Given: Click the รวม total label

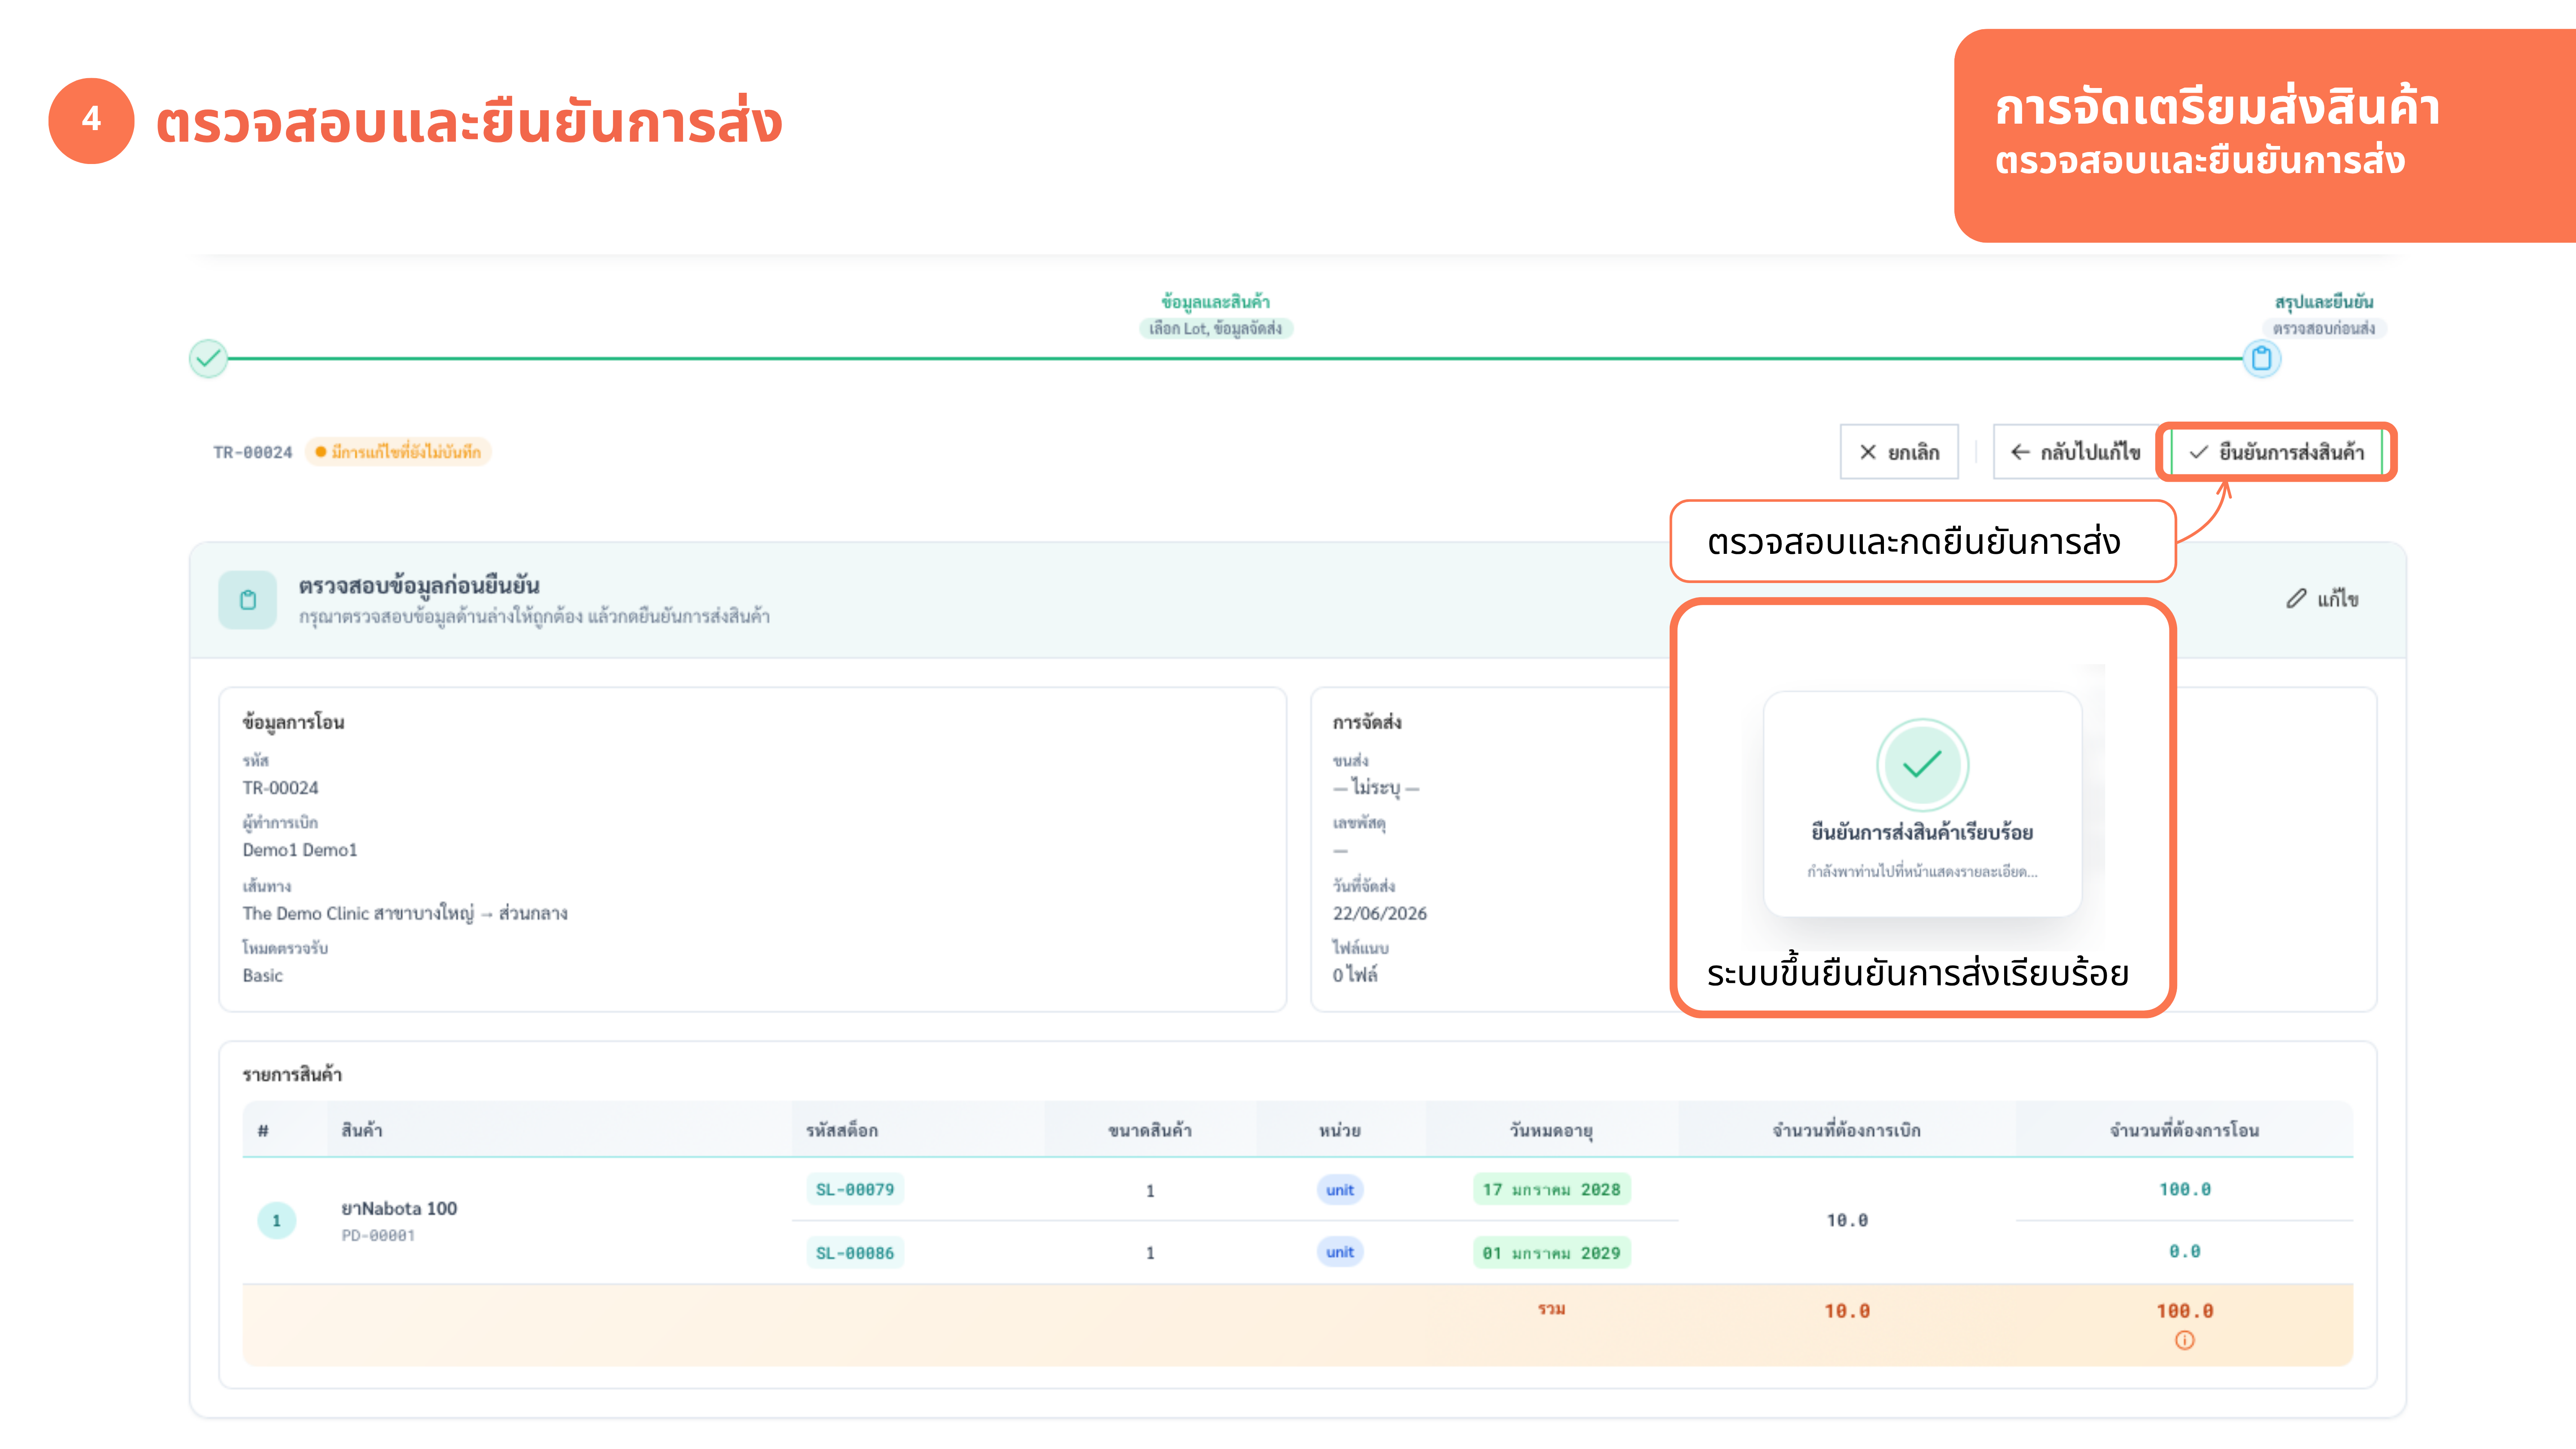Looking at the screenshot, I should click(x=1551, y=1309).
